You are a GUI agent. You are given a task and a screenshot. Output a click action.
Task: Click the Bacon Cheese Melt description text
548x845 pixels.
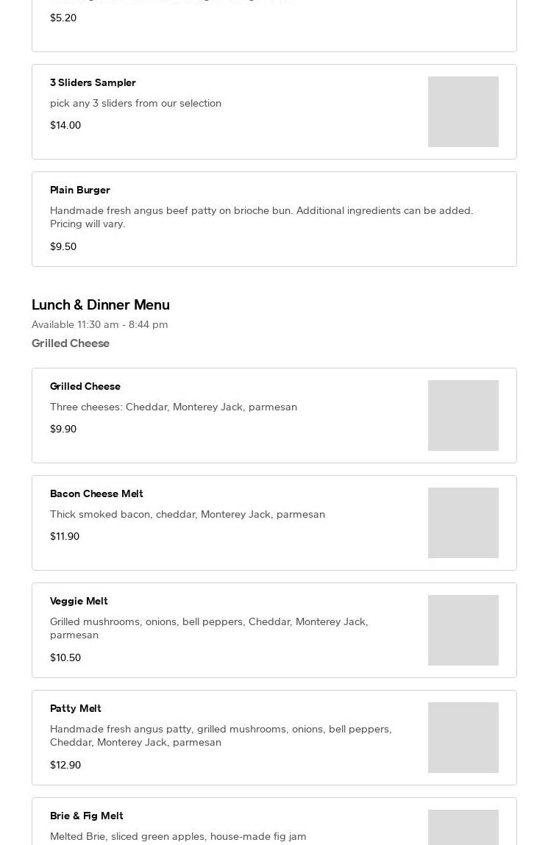pos(188,514)
